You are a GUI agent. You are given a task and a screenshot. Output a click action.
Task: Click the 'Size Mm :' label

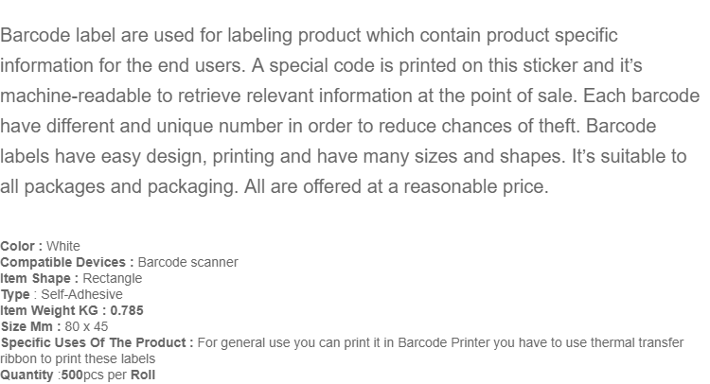[x=31, y=326]
